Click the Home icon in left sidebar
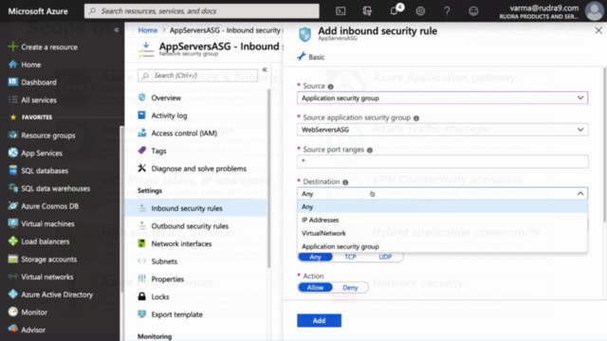The height and width of the screenshot is (341, 607). 12,64
